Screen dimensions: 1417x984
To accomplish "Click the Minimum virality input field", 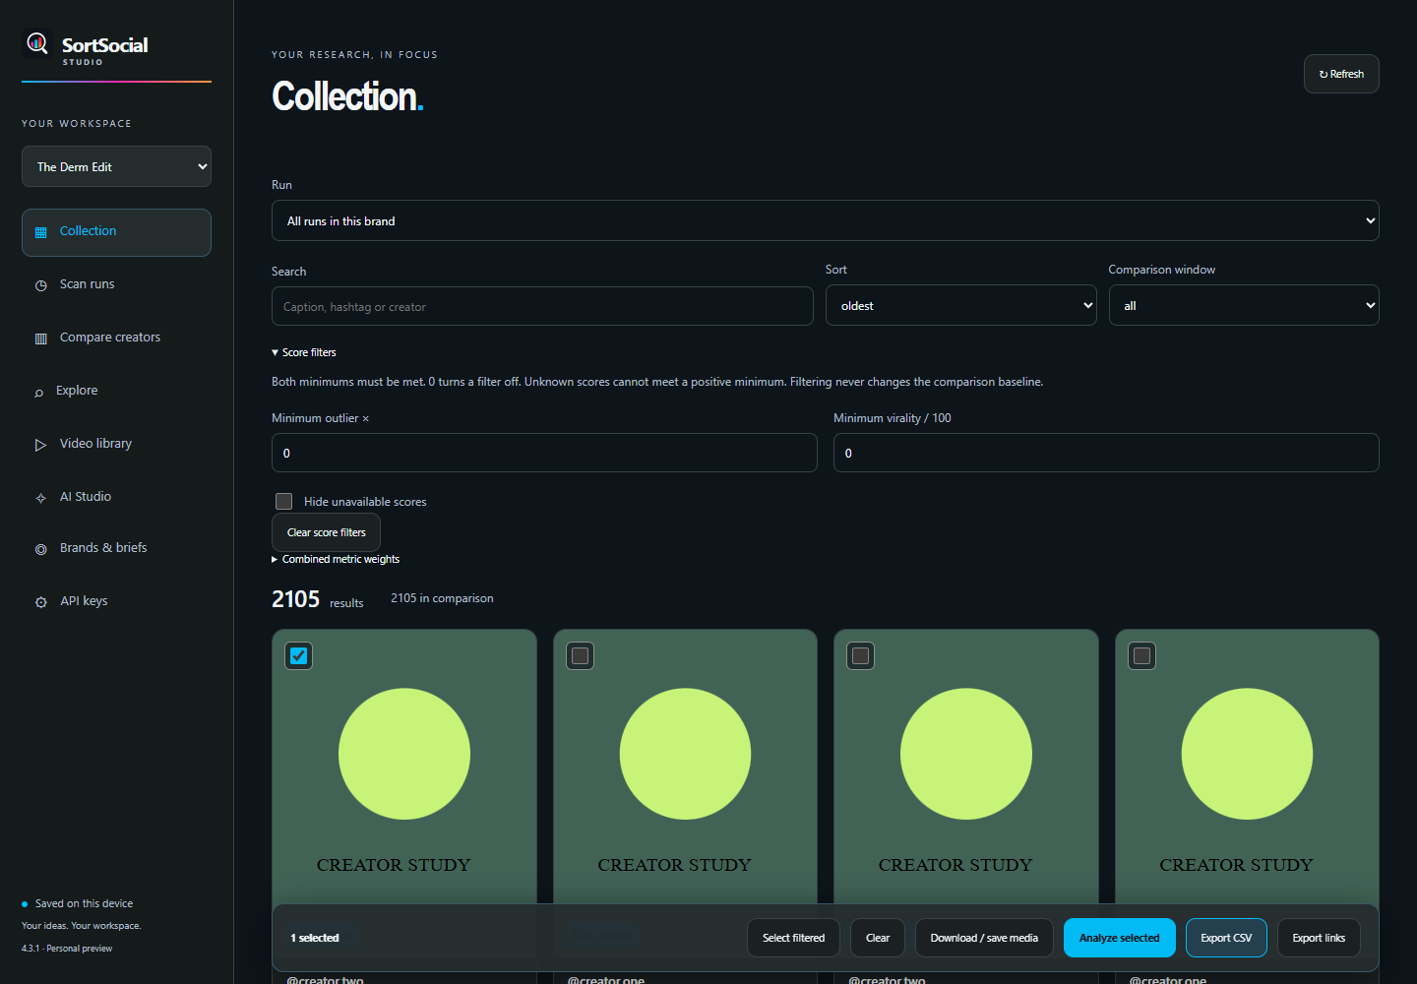I will [1106, 453].
